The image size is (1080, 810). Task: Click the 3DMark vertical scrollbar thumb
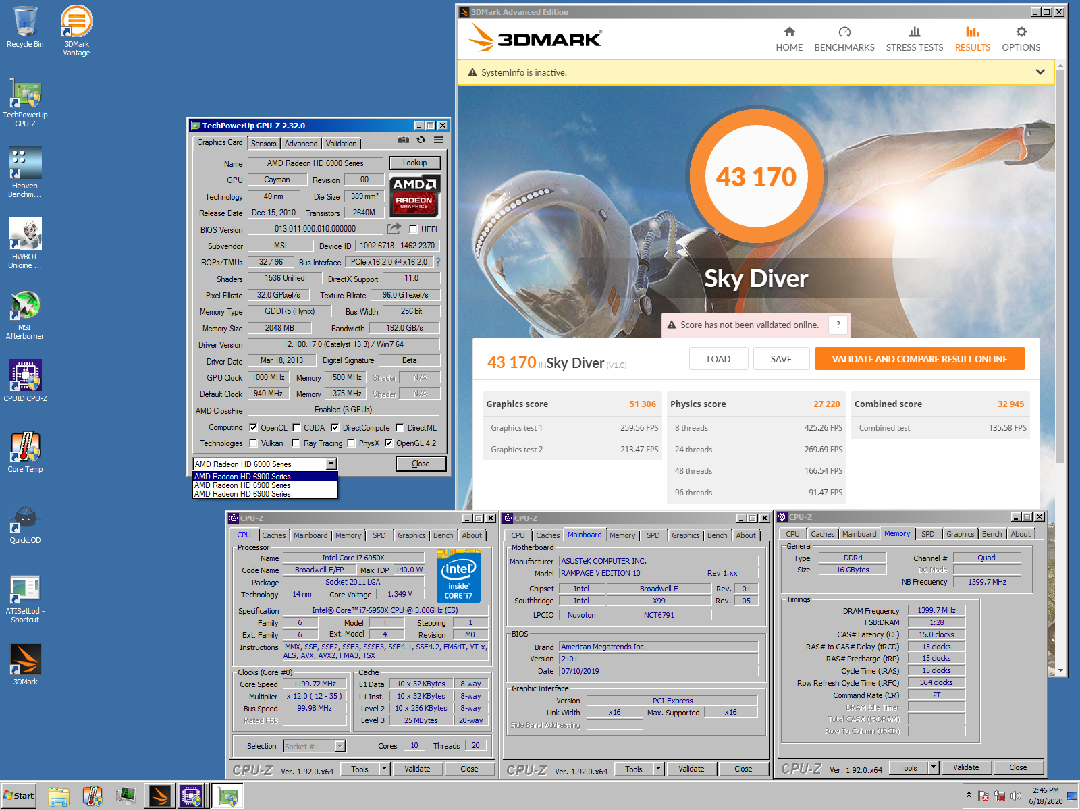coord(1060,267)
